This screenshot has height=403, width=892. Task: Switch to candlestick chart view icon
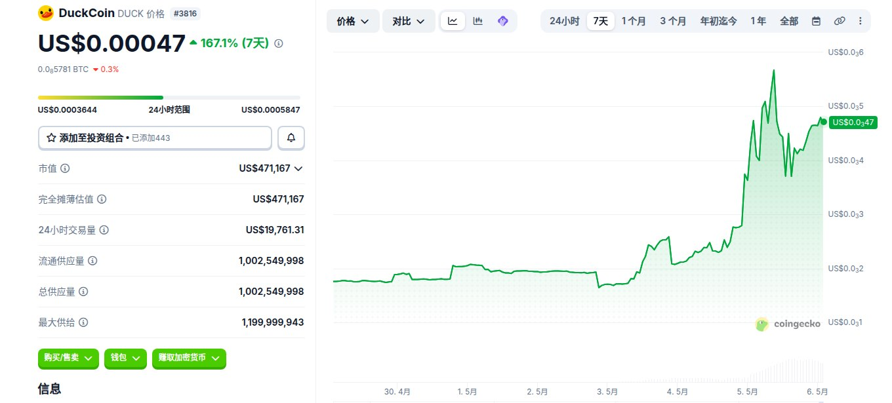[478, 21]
